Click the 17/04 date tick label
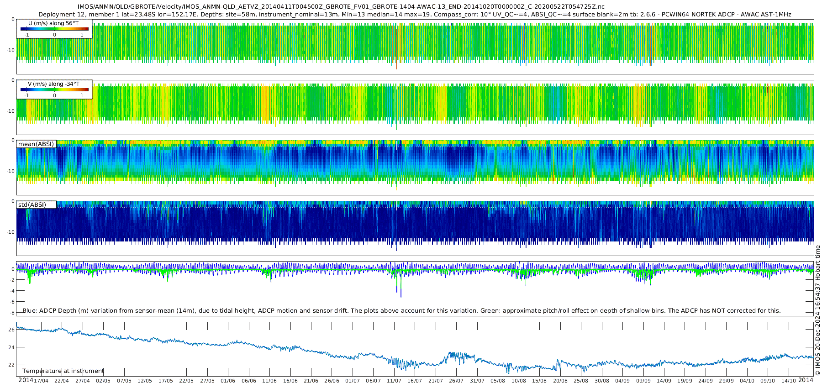This screenshot has width=822, height=388. click(x=41, y=381)
